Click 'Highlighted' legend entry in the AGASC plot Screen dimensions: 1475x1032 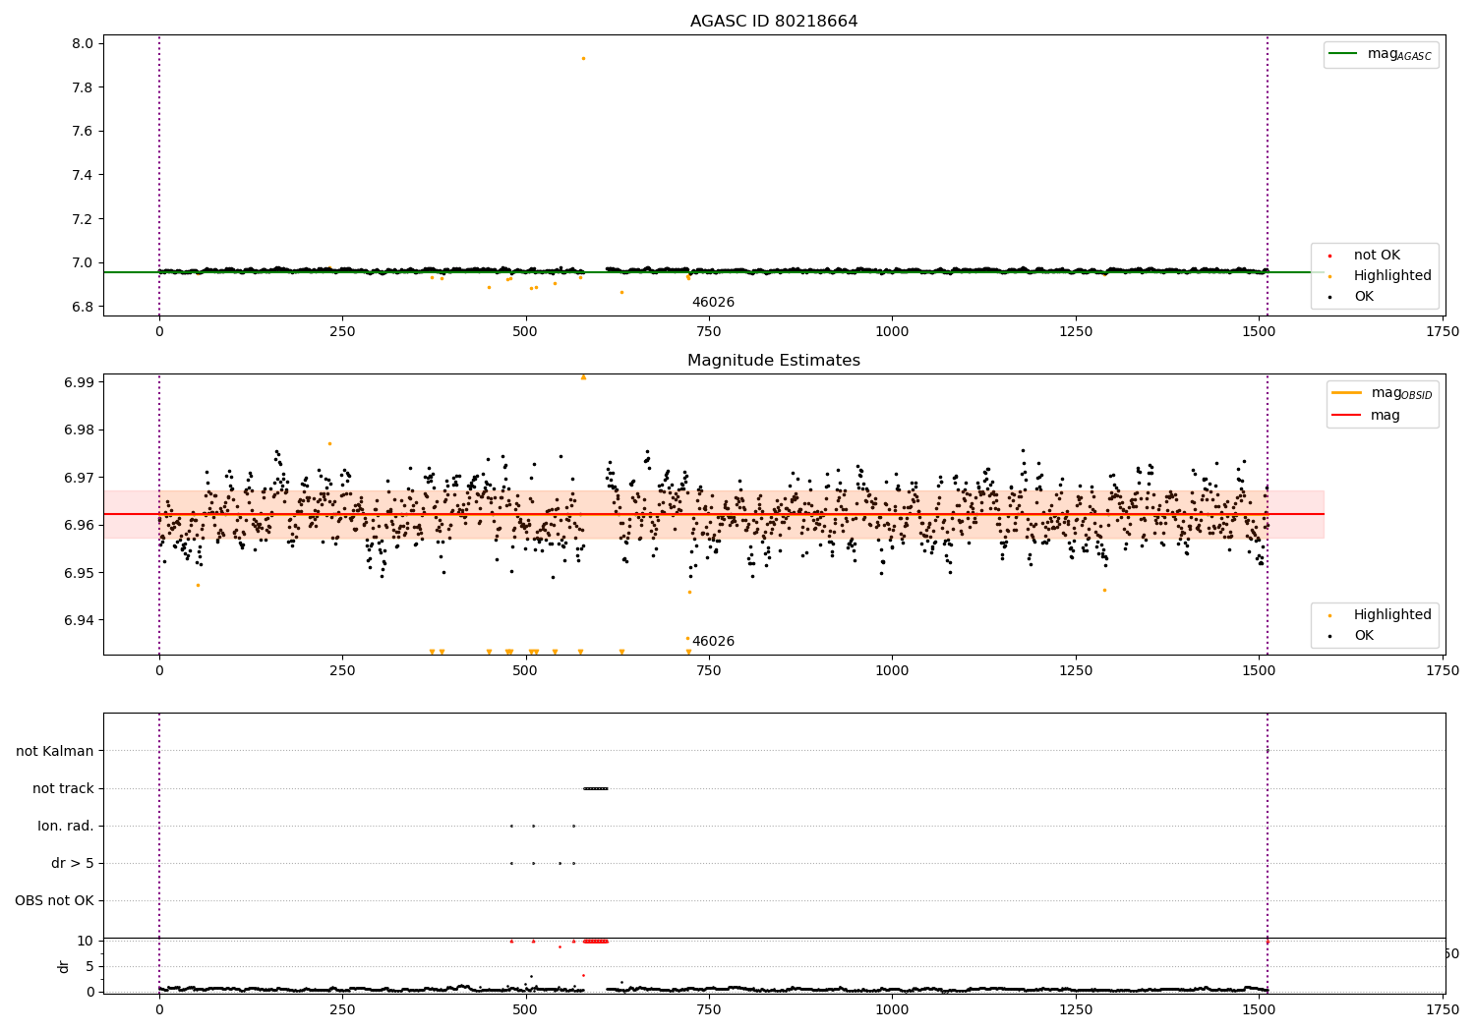[x=1392, y=275]
